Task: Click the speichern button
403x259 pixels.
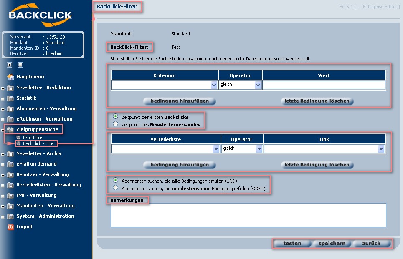Action: pos(332,244)
